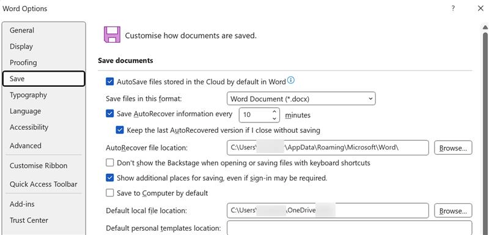Click the Default personal templates location field

(349, 228)
